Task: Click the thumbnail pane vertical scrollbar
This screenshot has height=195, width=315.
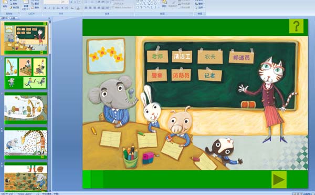Action: 50,105
